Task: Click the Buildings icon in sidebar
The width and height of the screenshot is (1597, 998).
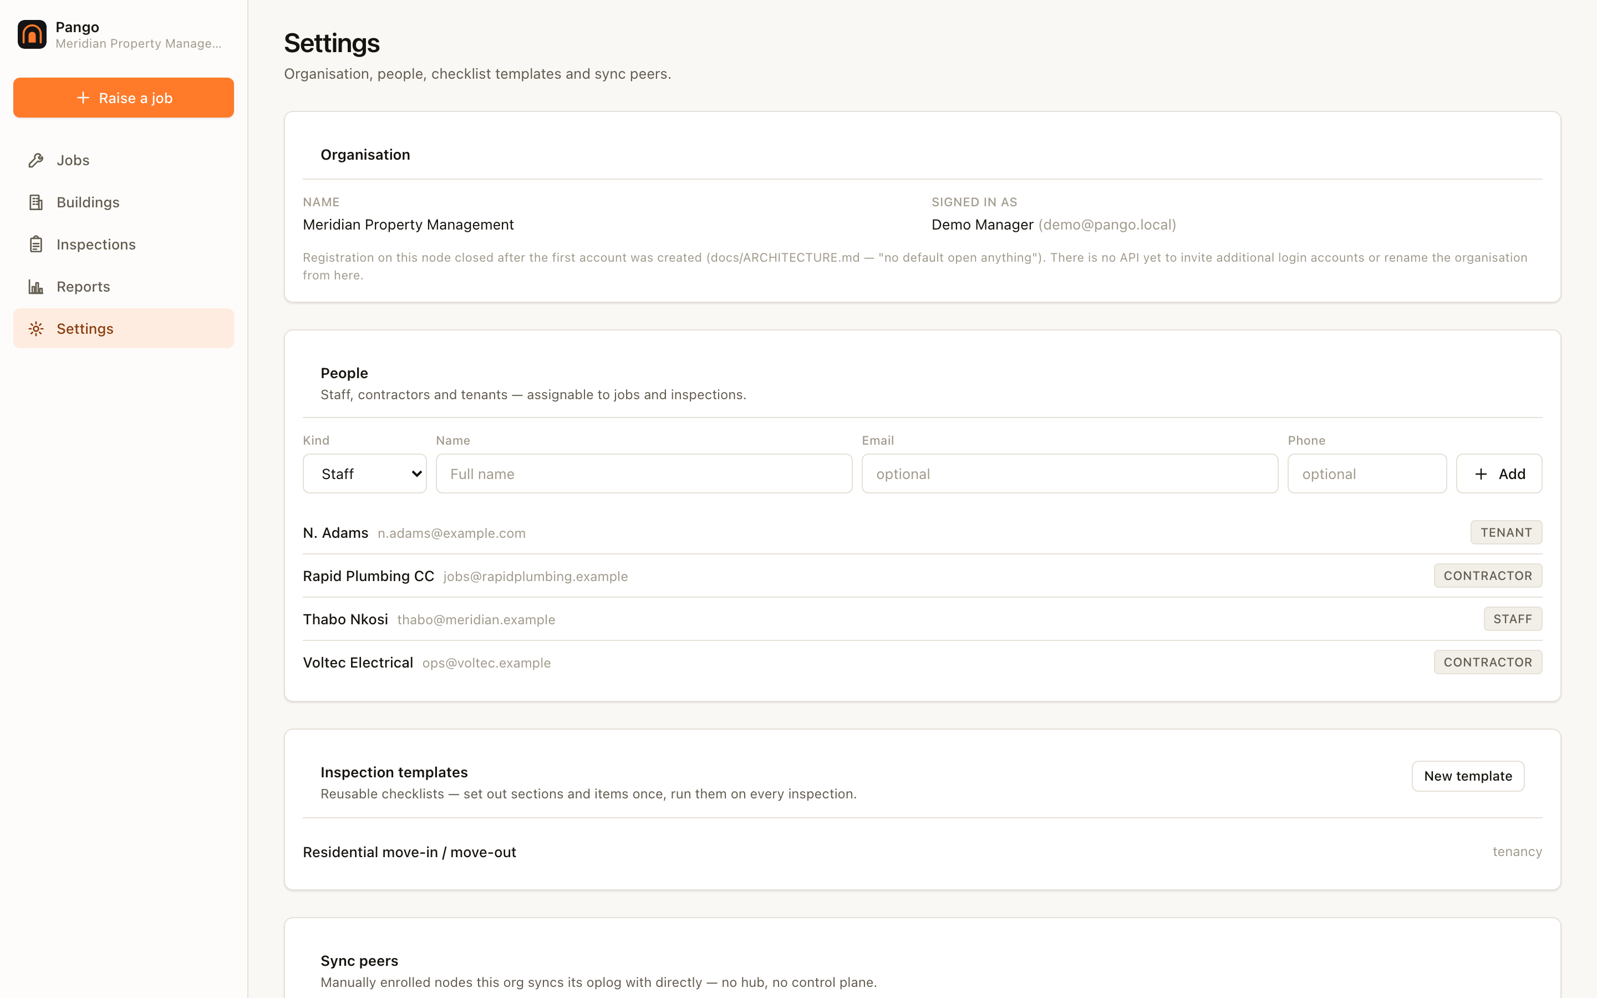Action: 35,202
